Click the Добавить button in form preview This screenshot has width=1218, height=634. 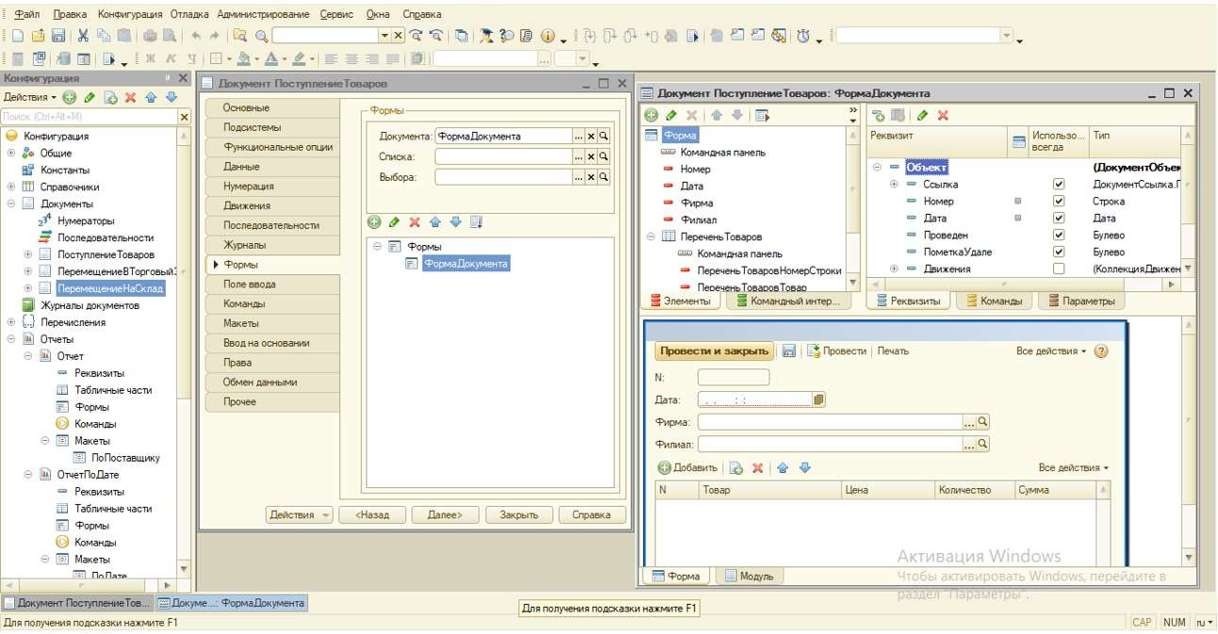(688, 468)
